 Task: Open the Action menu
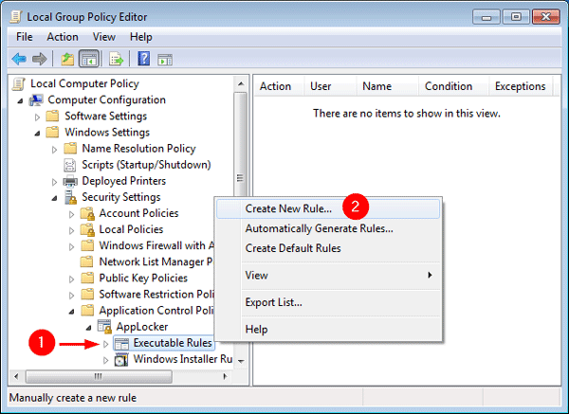pyautogui.click(x=63, y=37)
